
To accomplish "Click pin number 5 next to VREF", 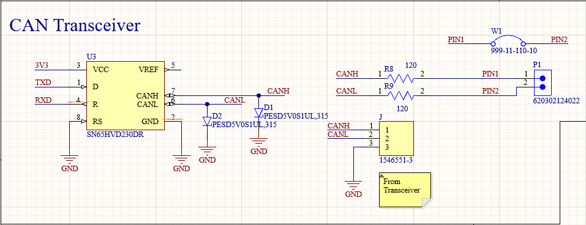I will coord(173,65).
